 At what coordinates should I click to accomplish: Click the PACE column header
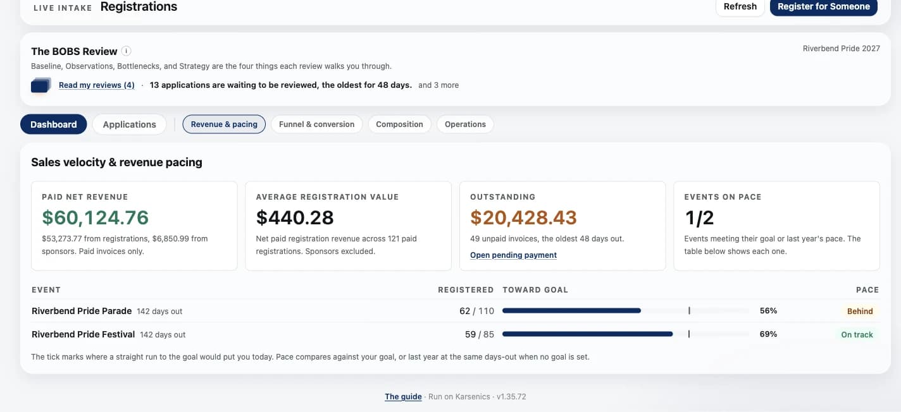[x=867, y=290]
